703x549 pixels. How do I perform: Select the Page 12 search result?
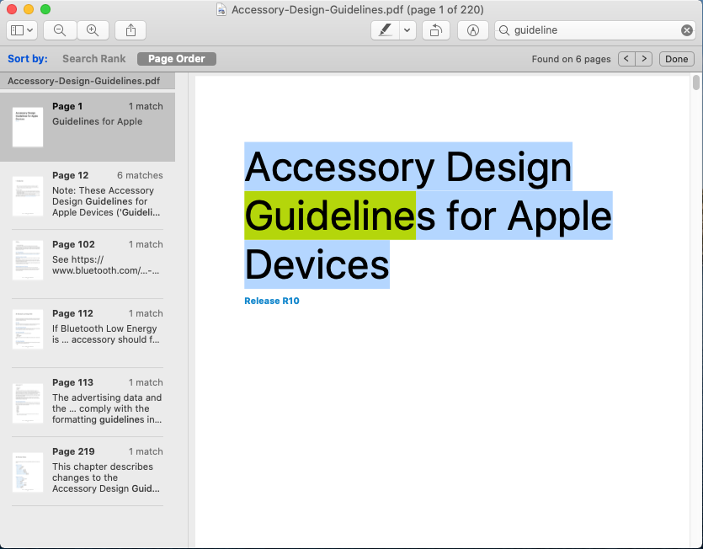[x=88, y=196]
